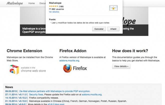The height and width of the screenshot is (105, 165).
Task: Click the star rating in the dialog
Action: pyautogui.click(x=53, y=6)
